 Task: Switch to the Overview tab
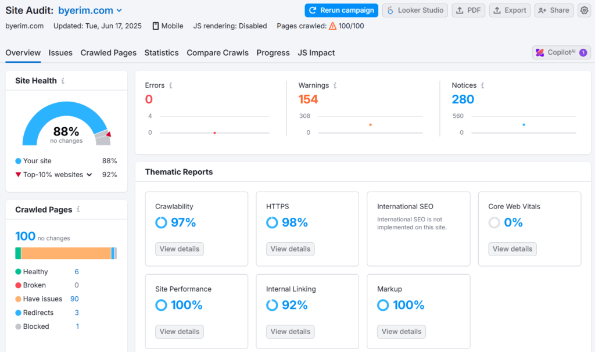coord(23,53)
